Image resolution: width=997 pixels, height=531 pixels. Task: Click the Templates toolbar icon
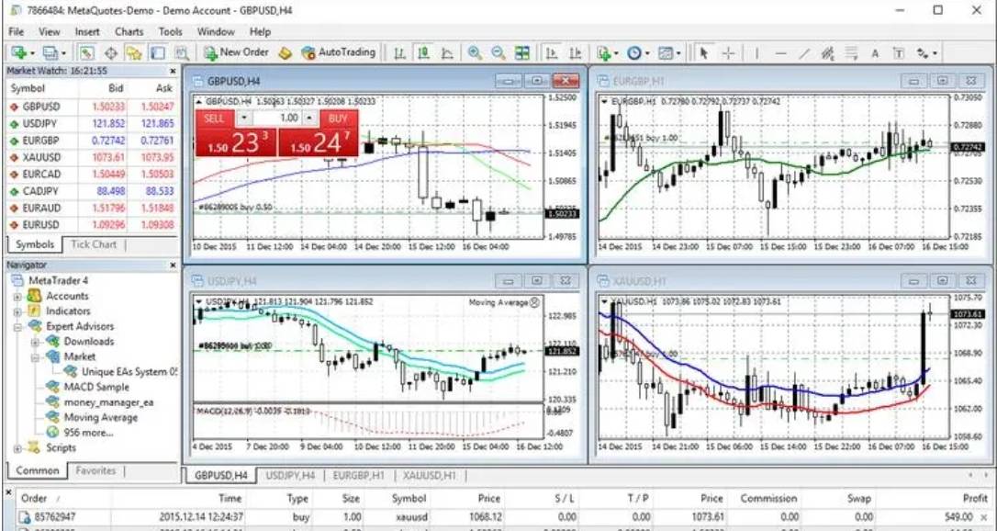[x=666, y=52]
